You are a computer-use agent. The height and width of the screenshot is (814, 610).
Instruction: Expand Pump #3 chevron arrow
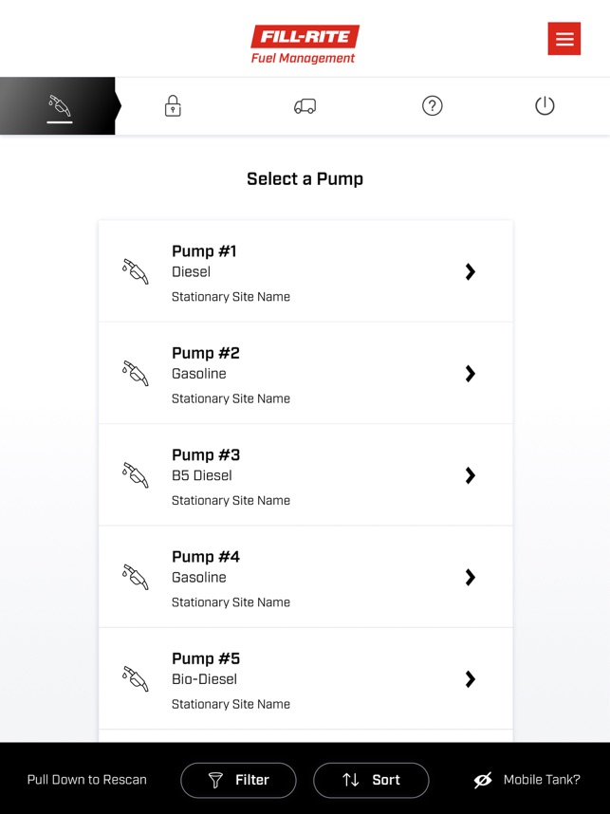[x=470, y=475]
